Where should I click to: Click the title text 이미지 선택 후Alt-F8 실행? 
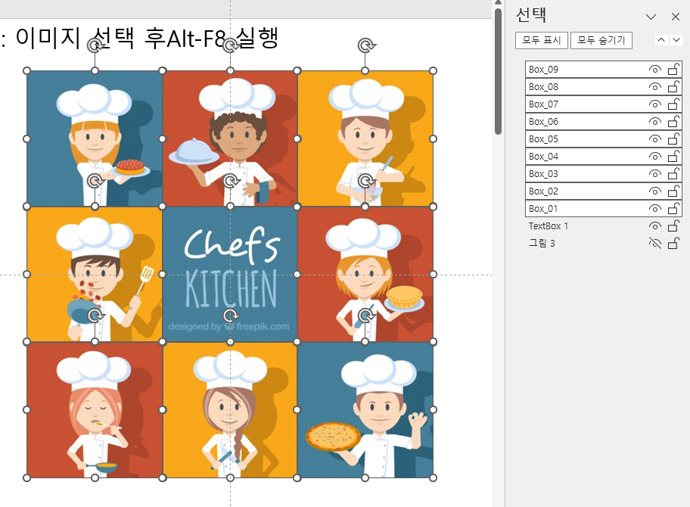pyautogui.click(x=147, y=38)
